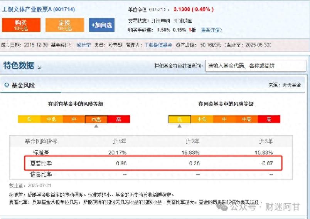Click 中高 swatch in same-category risk bar
Image resolution: width=310 pixels, height=219 pixels.
coord(247,119)
